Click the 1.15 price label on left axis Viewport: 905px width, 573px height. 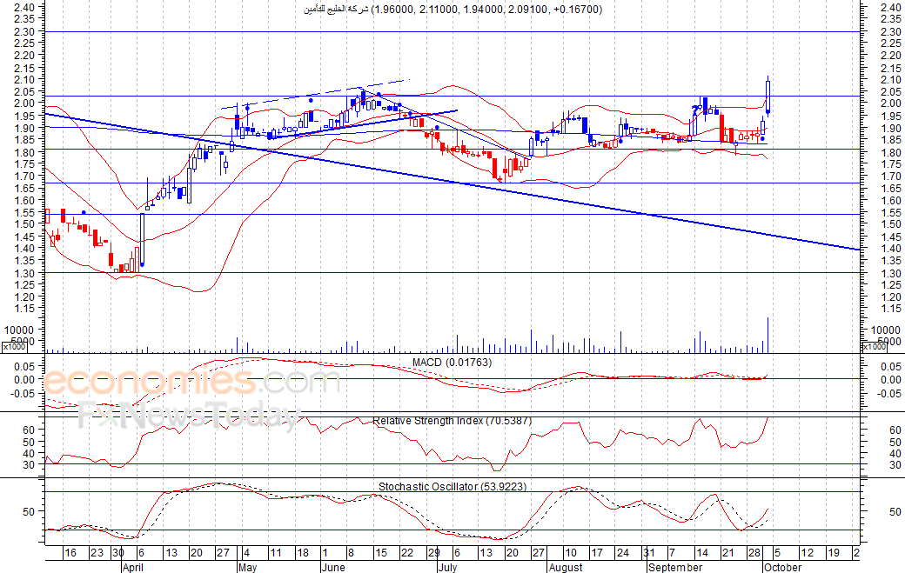coord(24,309)
